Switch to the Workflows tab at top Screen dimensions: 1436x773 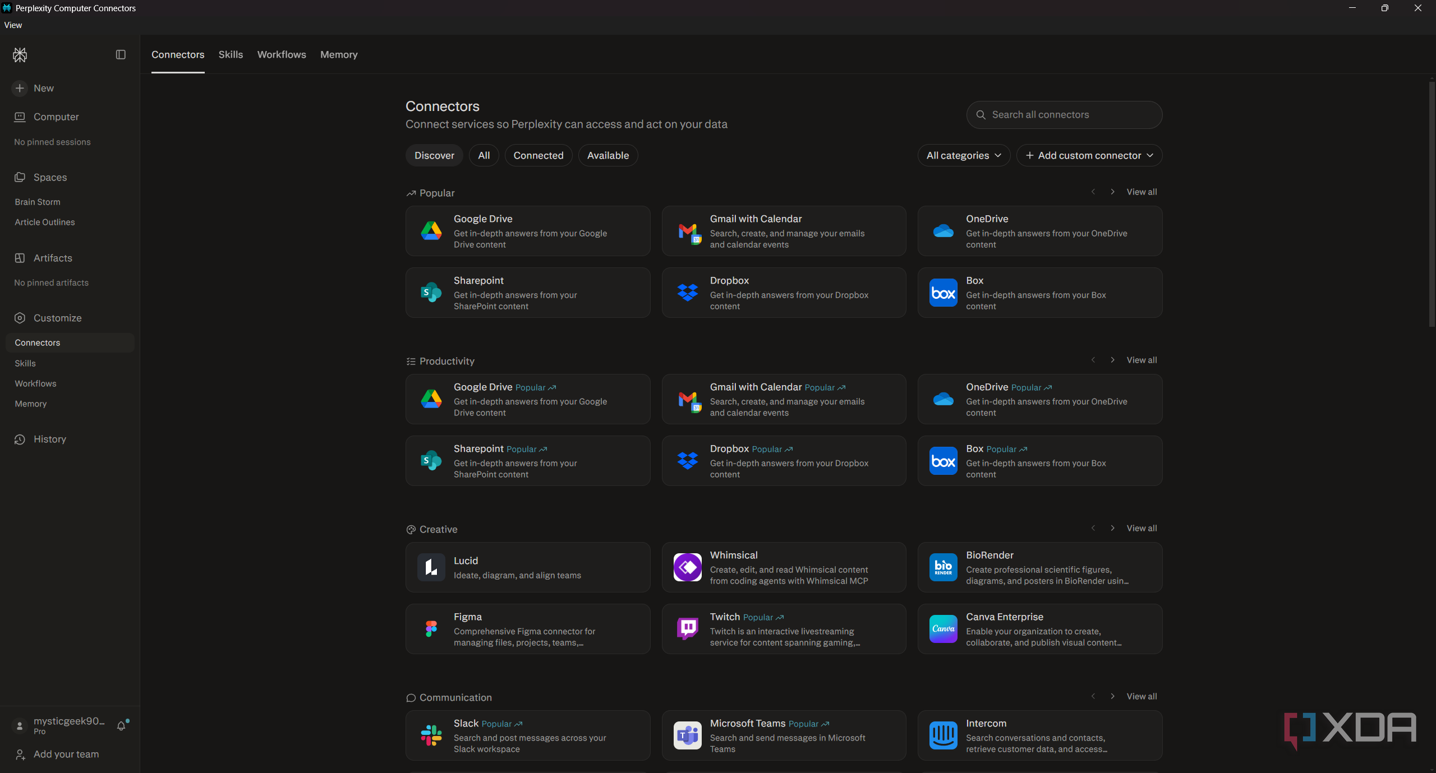tap(282, 54)
